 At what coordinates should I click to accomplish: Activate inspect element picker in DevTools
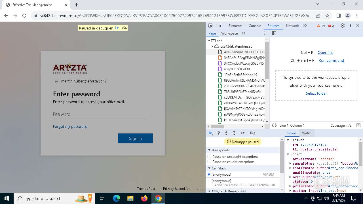(210, 25)
